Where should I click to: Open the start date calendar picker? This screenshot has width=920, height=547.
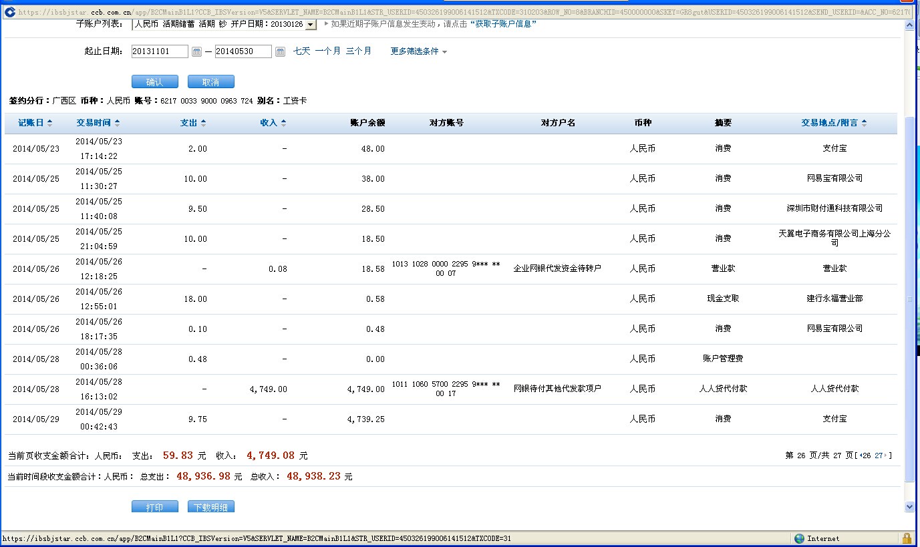point(196,51)
